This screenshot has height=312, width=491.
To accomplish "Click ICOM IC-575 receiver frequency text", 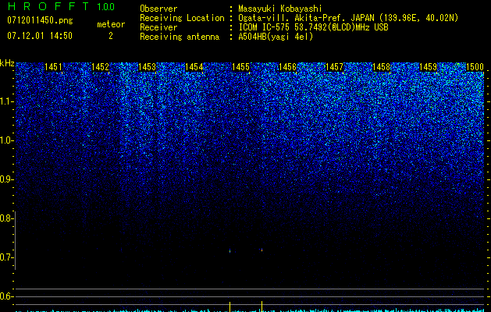I will [313, 27].
